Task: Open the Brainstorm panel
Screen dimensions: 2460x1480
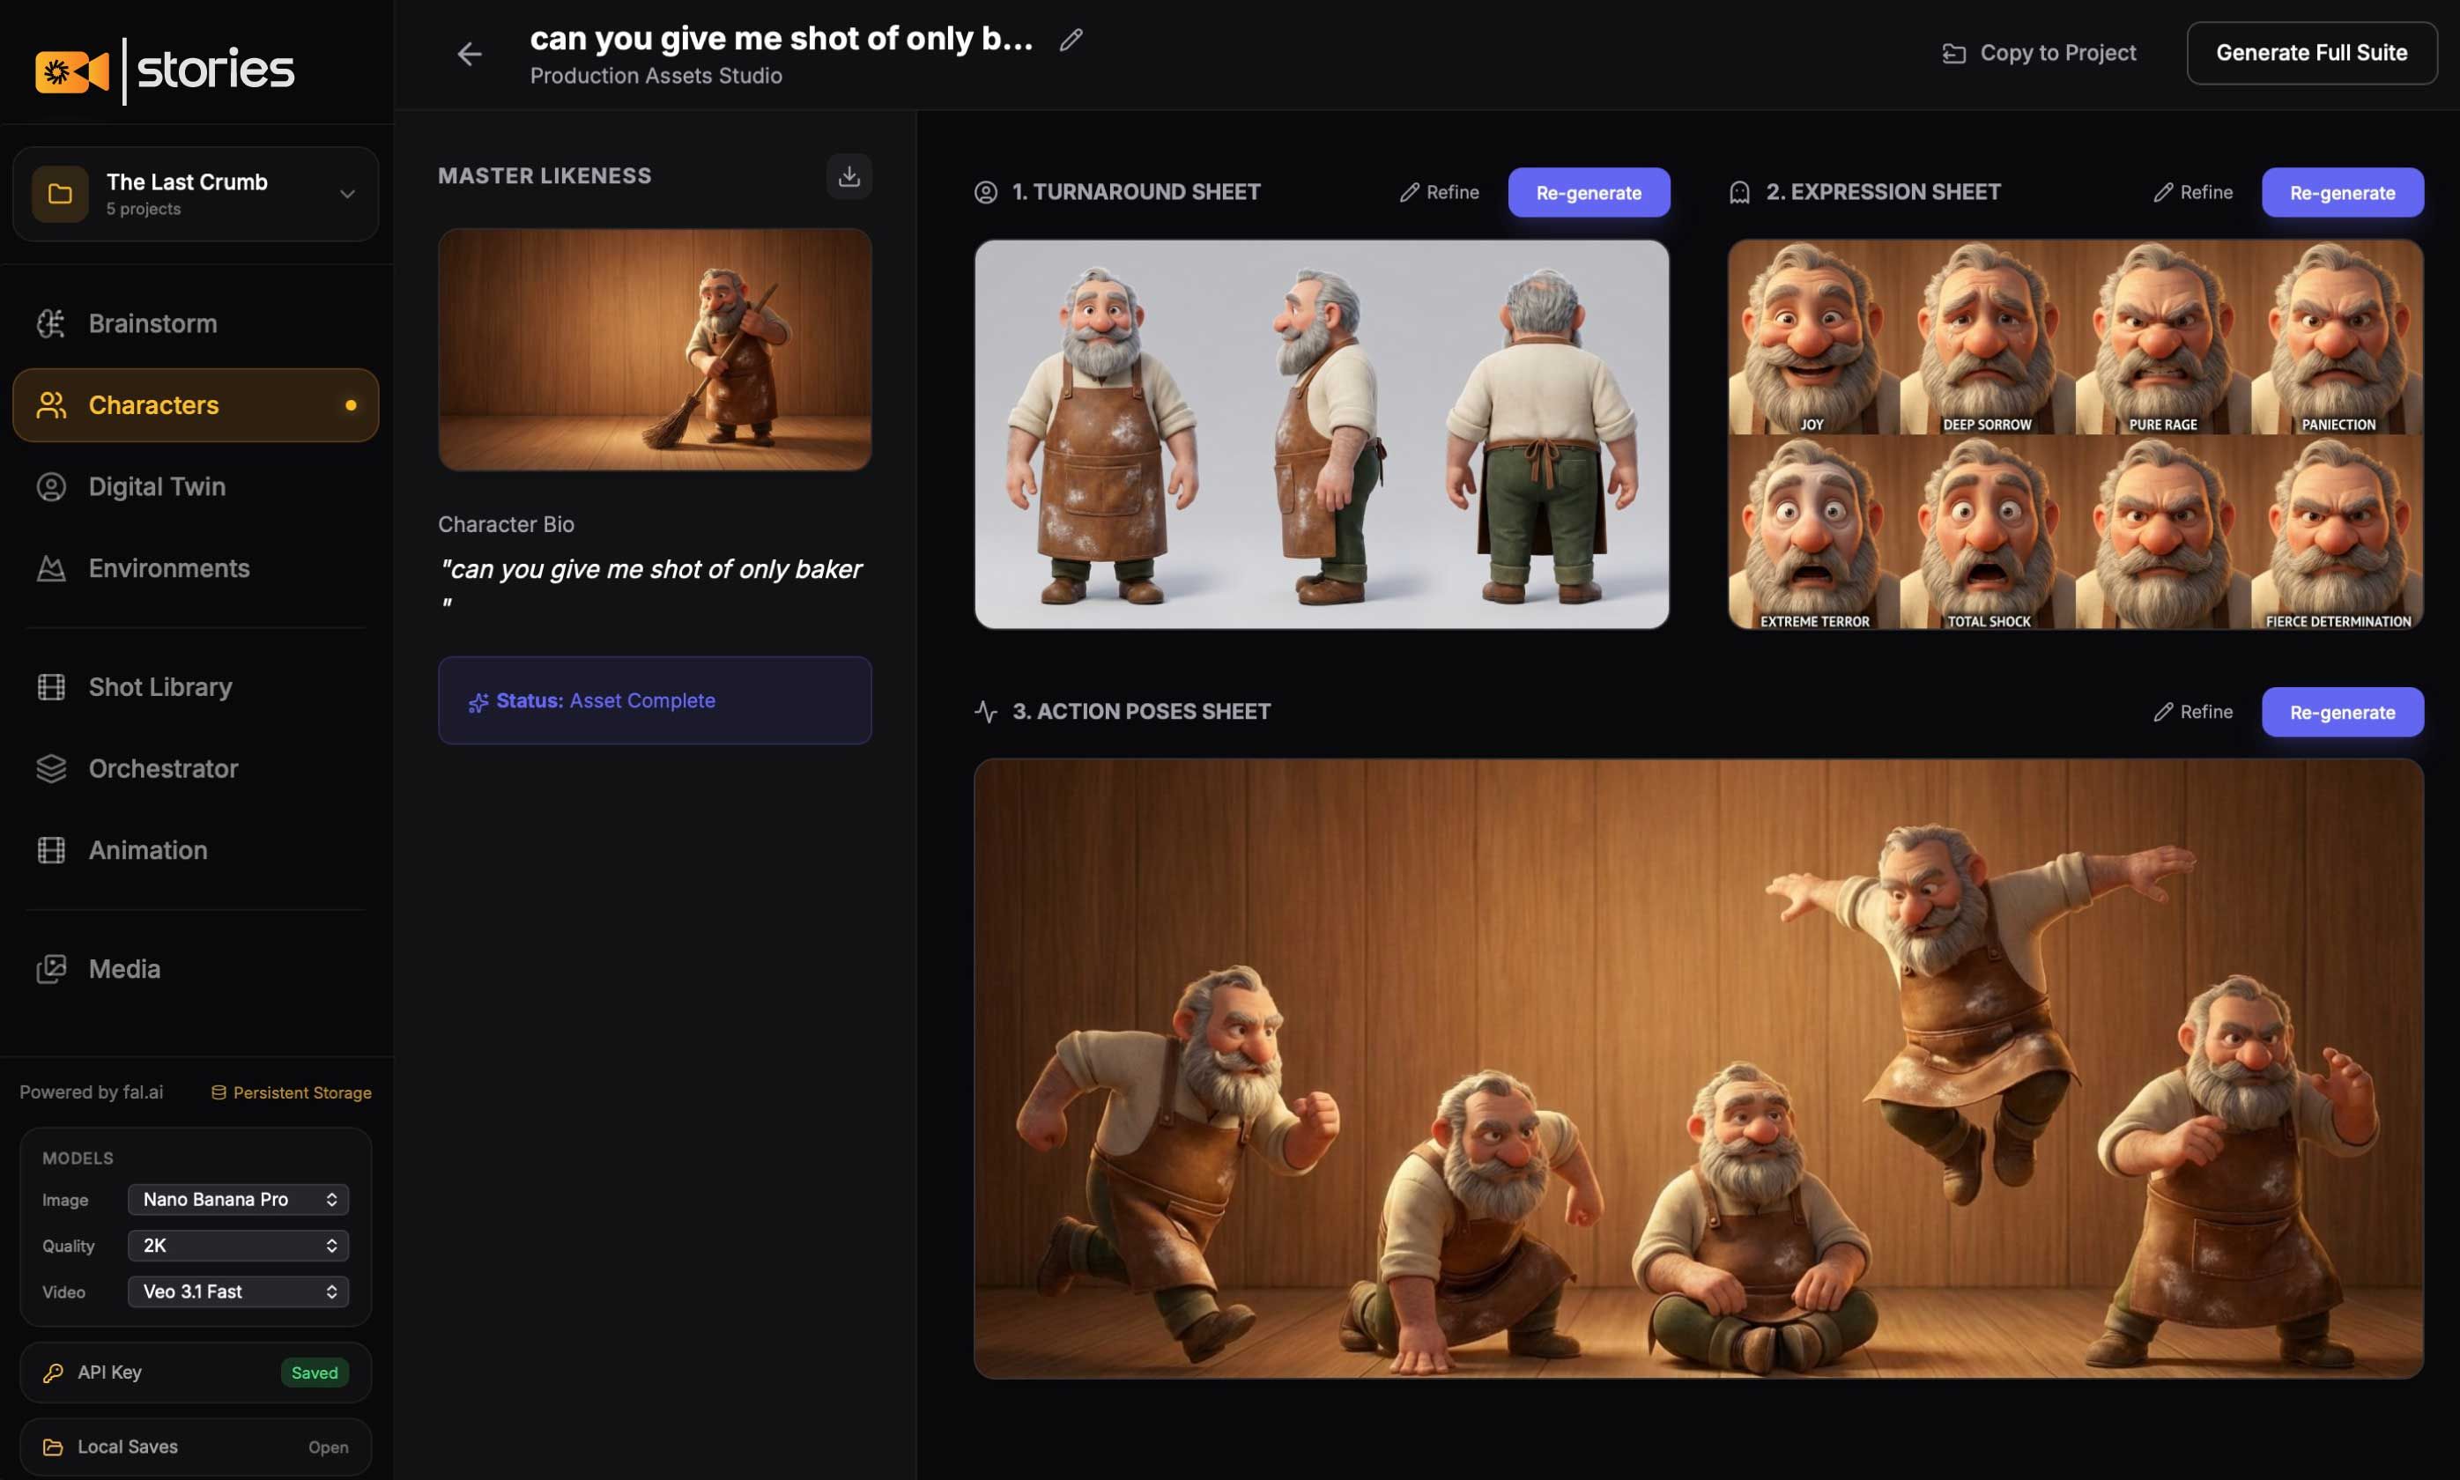Action: pos(153,323)
